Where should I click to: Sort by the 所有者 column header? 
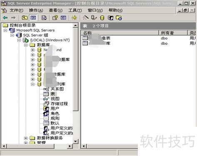pyautogui.click(x=173, y=33)
